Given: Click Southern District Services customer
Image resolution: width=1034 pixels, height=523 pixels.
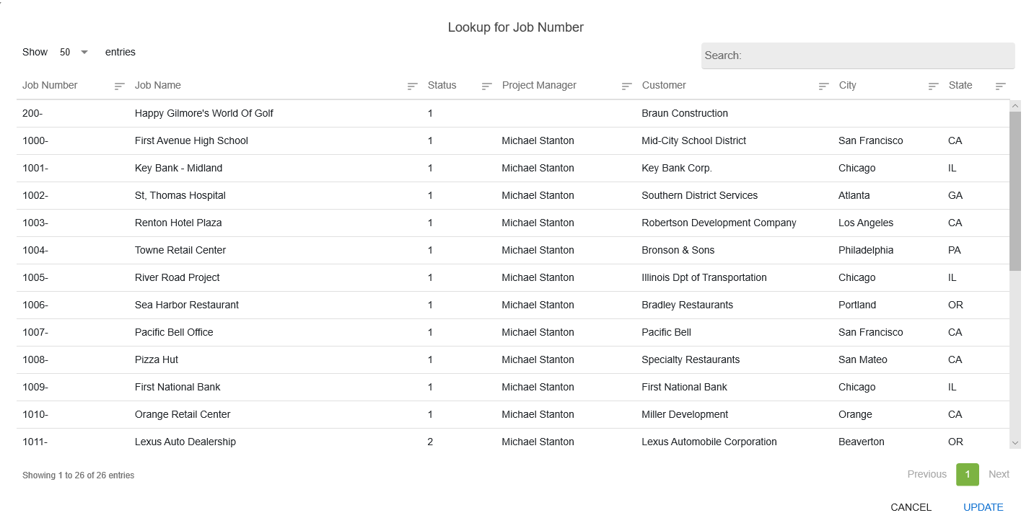Looking at the screenshot, I should point(699,195).
